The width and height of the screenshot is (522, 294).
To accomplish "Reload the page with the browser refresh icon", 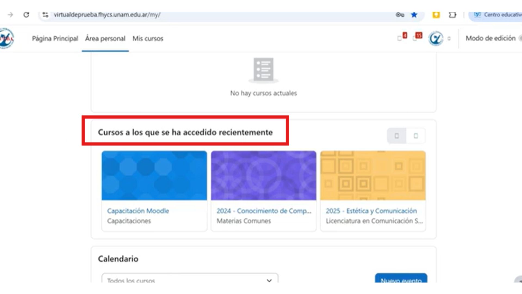I will 26,15.
